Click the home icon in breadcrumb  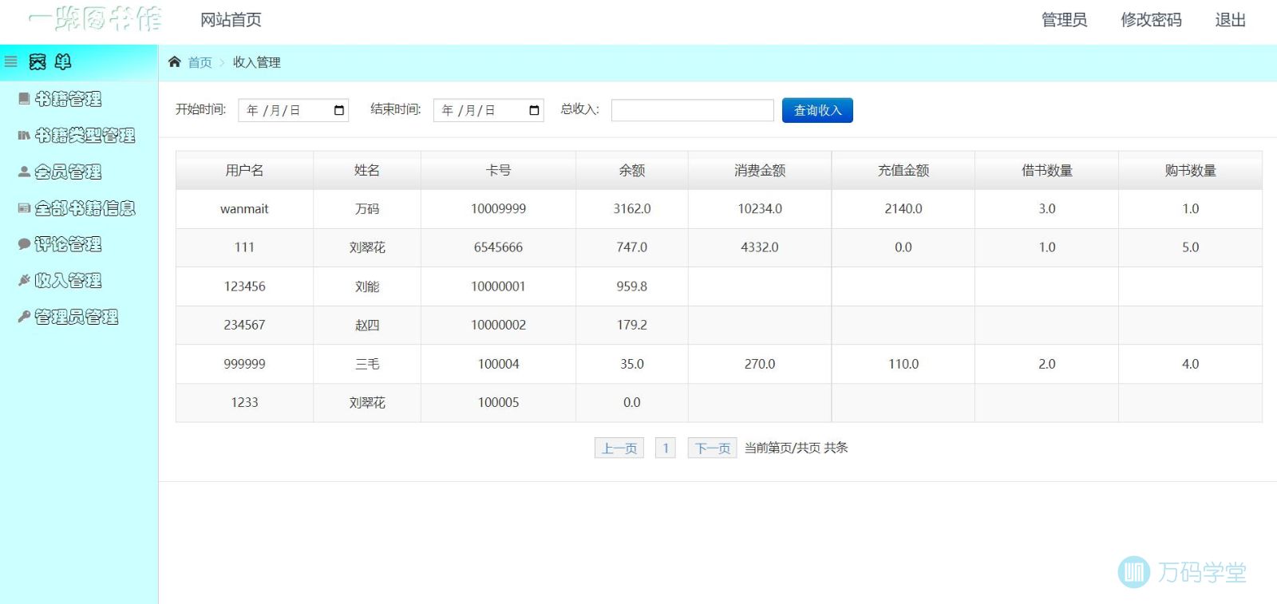[x=175, y=61]
